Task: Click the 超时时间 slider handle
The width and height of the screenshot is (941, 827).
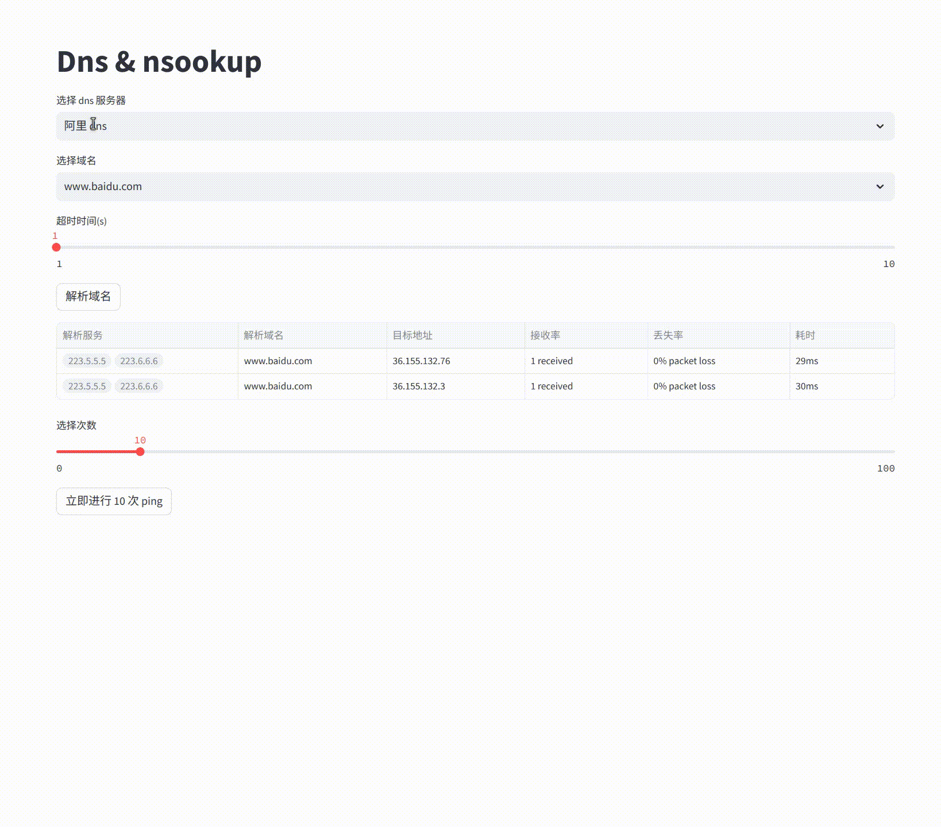Action: point(56,248)
